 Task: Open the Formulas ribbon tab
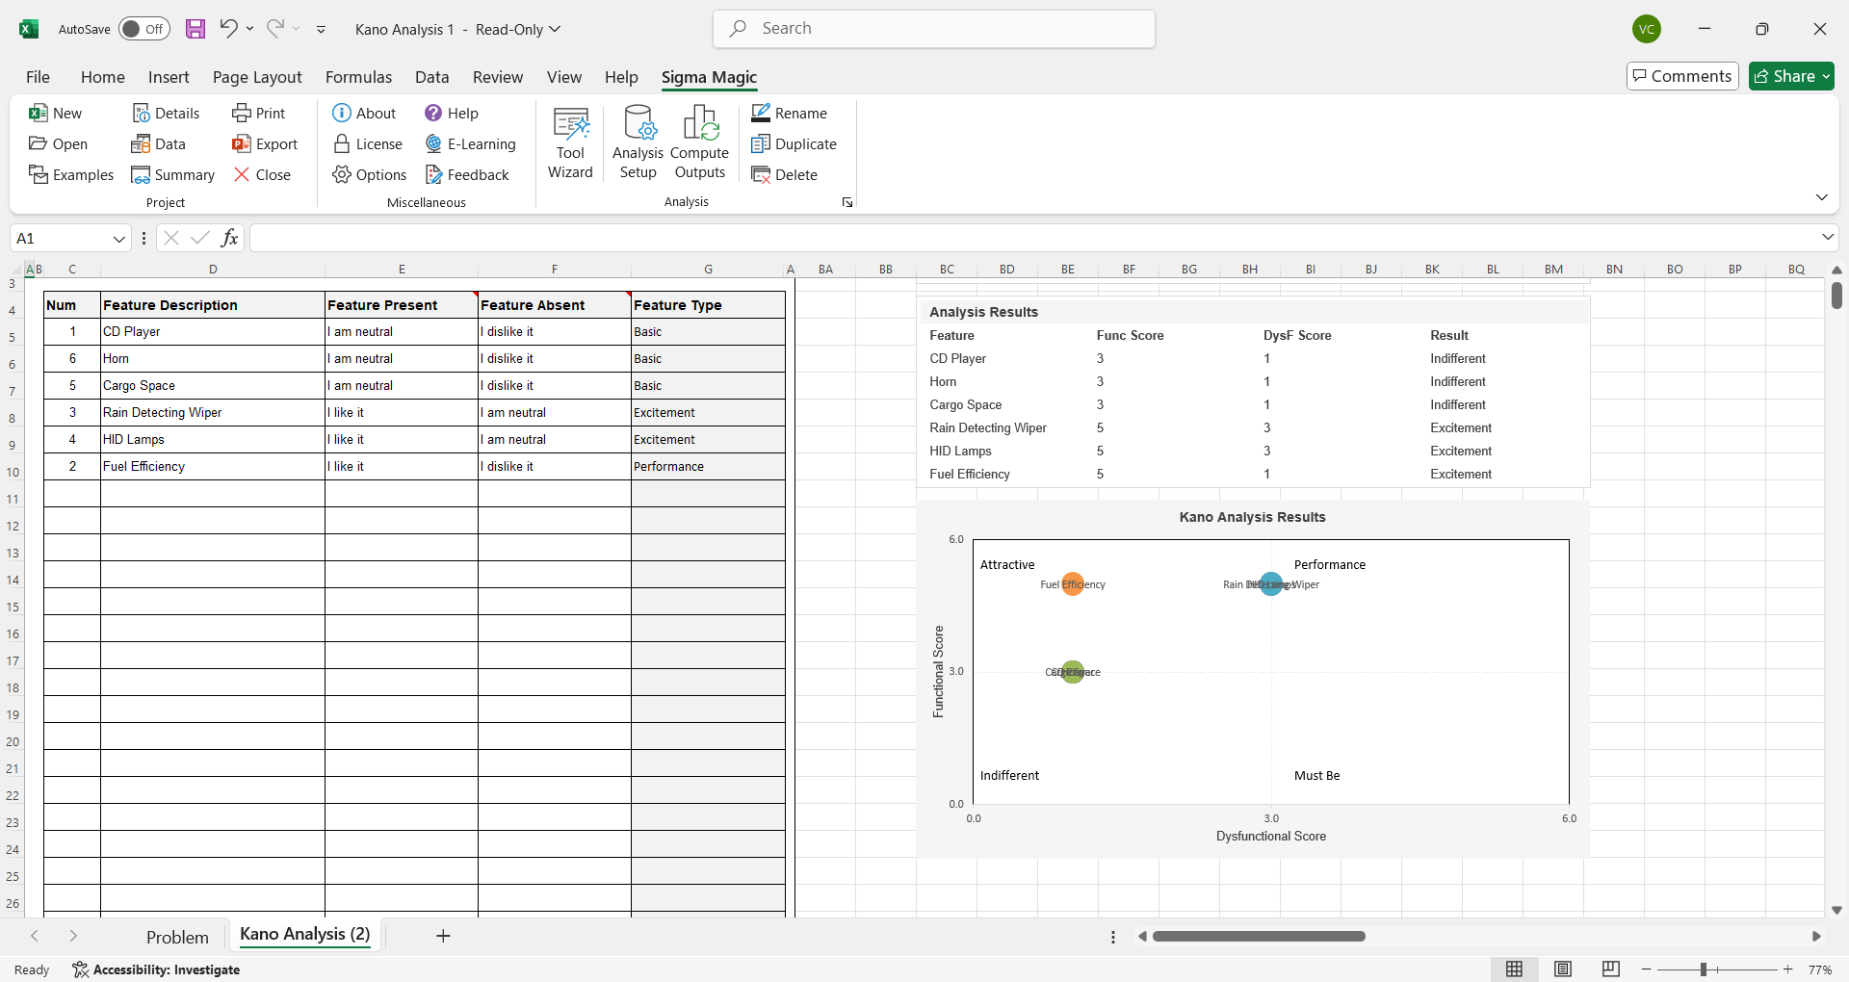pos(358,77)
